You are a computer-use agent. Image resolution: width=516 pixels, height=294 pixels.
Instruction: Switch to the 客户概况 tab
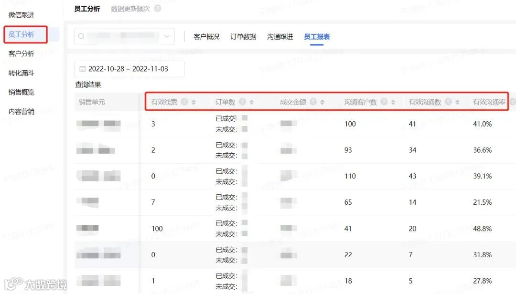[206, 36]
